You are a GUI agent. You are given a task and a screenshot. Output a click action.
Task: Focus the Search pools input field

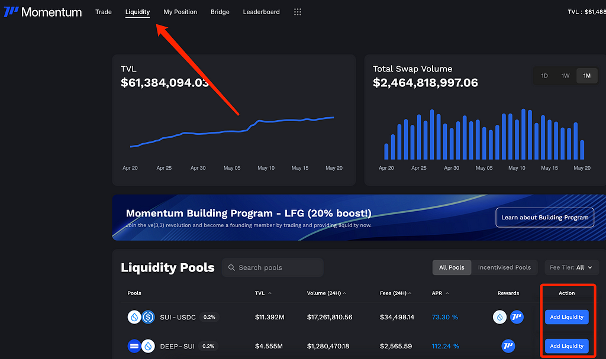pyautogui.click(x=272, y=267)
